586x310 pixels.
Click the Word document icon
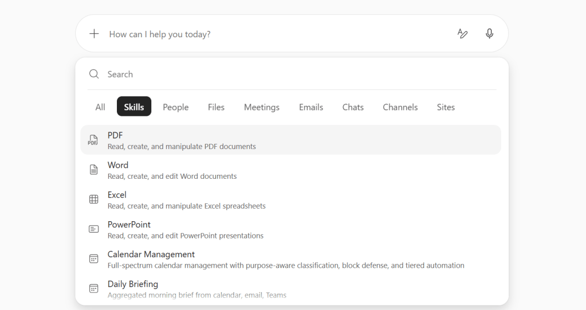pyautogui.click(x=93, y=170)
